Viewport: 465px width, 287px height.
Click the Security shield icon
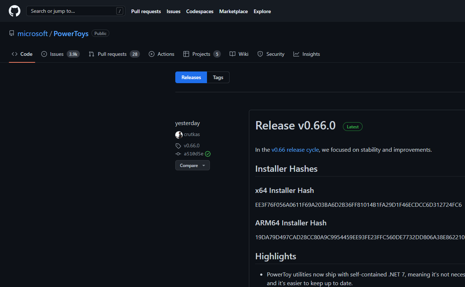click(x=260, y=54)
